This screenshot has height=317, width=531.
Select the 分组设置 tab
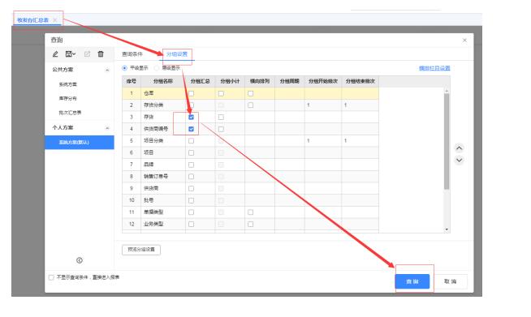(177, 54)
